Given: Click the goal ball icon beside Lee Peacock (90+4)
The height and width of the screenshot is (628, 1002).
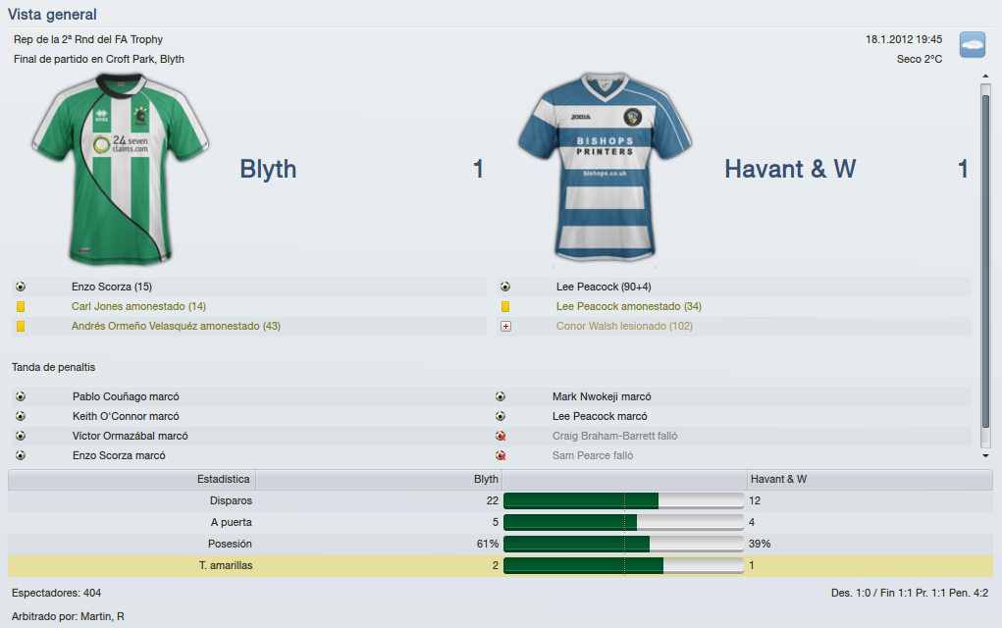Looking at the screenshot, I should (x=505, y=287).
